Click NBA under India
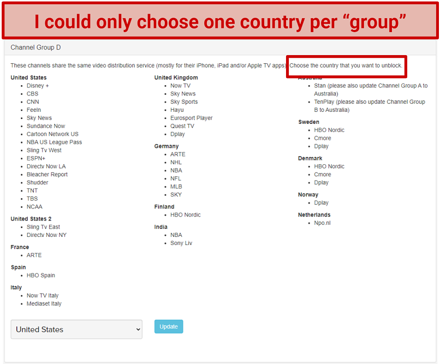Screen dimensions: 440x364 (176, 235)
